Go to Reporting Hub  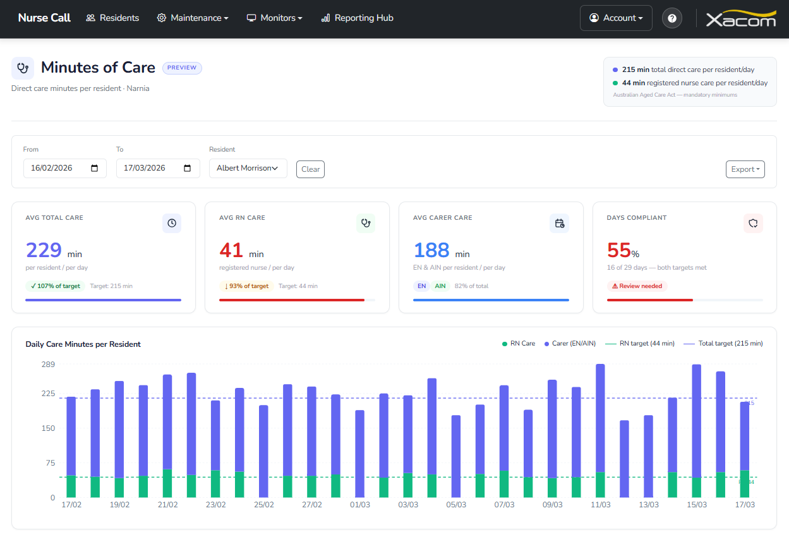357,18
